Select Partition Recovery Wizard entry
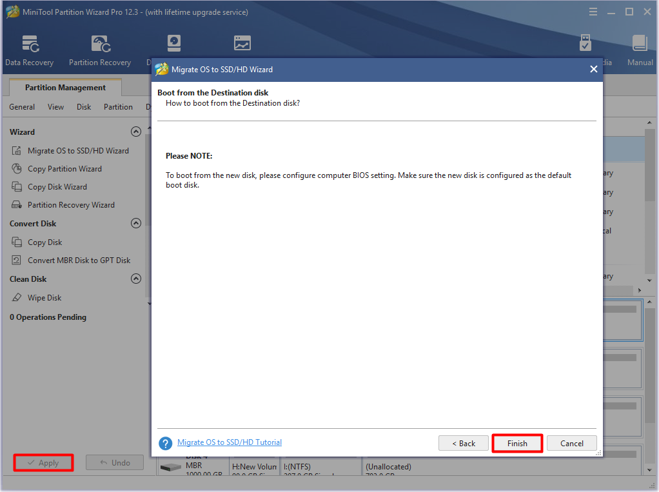This screenshot has height=492, width=659. point(71,204)
